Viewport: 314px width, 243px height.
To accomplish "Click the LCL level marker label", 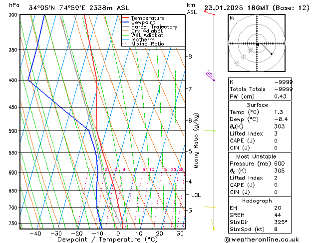I will 196,195.
